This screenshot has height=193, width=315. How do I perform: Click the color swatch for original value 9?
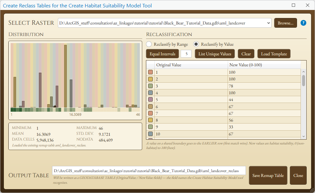[x=150, y=127]
